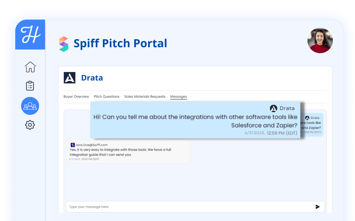Click the Spiff Pitch Portal title

120,43
